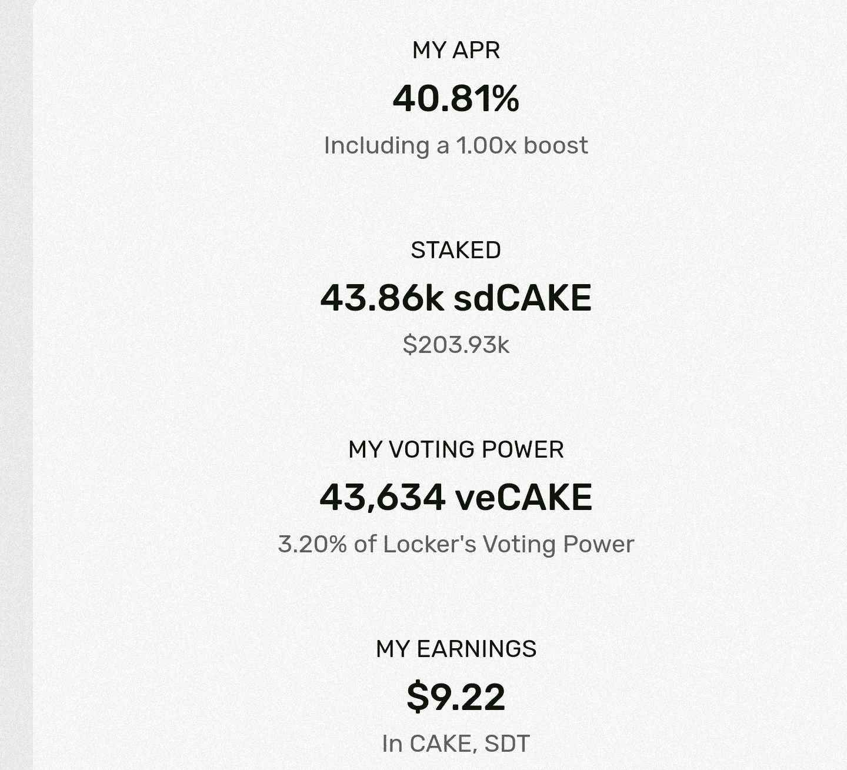
Task: Click SDT in the earnings caption
Action: pos(507,744)
